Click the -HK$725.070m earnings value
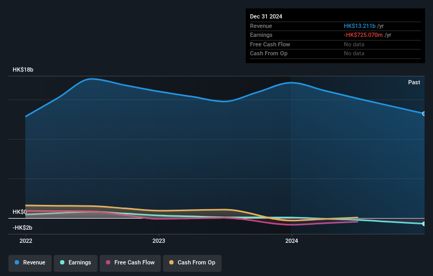433x276 pixels. tap(363, 35)
